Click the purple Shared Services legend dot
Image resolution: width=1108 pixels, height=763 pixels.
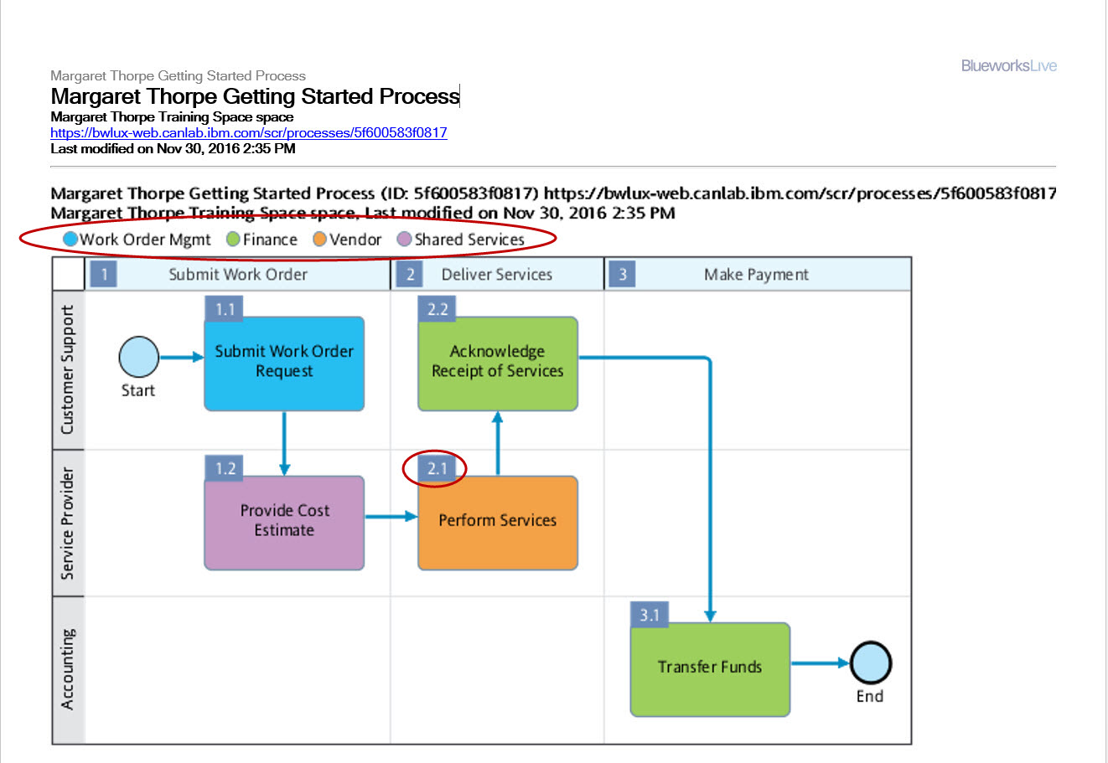(x=404, y=239)
